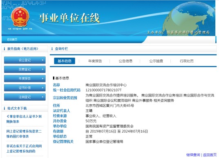Expand arrow on 设立登记 button

[x=43, y=60]
